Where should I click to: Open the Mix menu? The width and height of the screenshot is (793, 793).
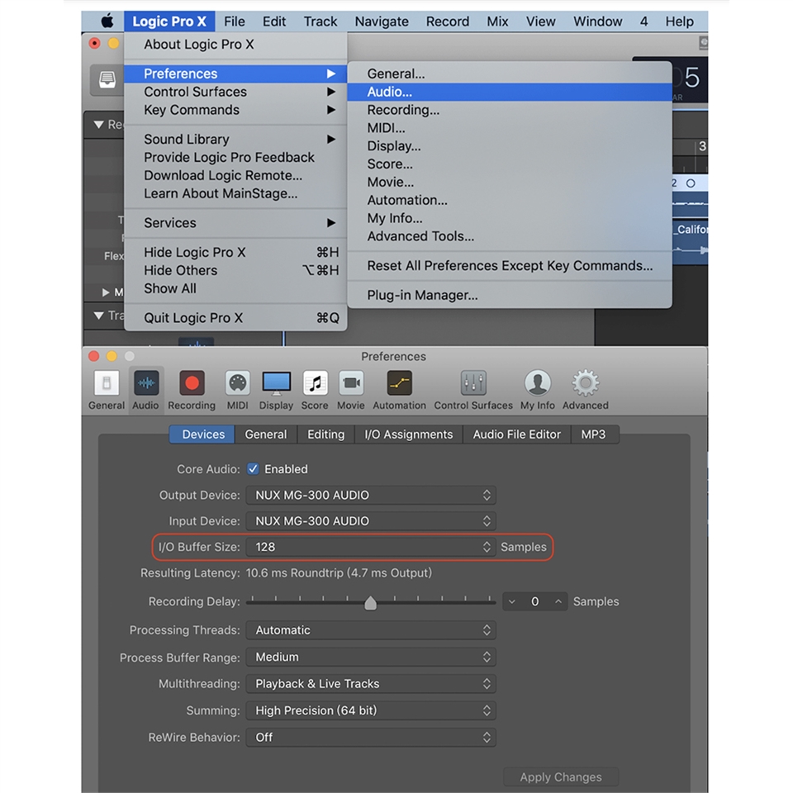[x=497, y=21]
